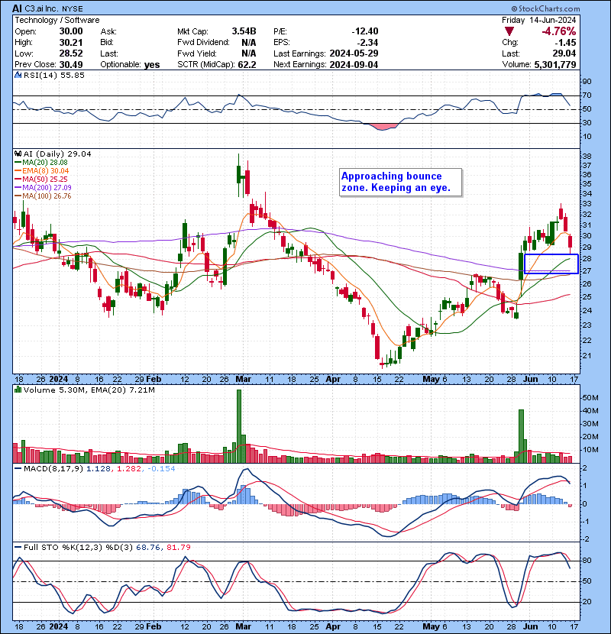Click the 21 price level on right axis
Screen dimensions: 611x634
pyautogui.click(x=587, y=356)
